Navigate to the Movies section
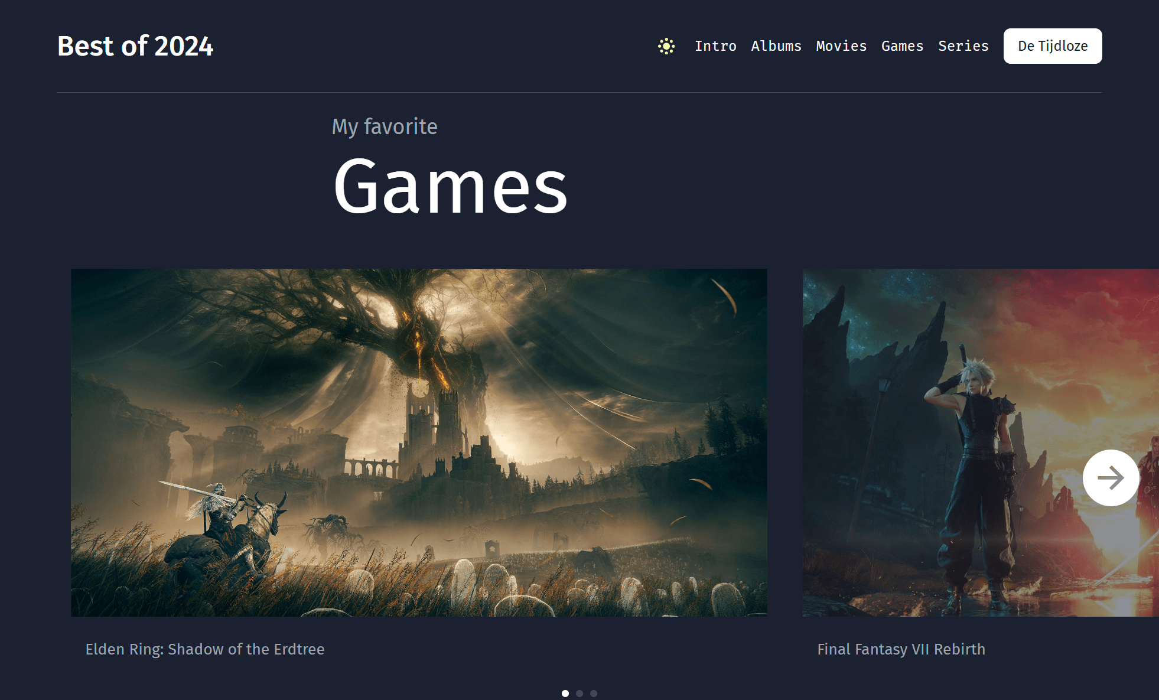Viewport: 1159px width, 700px height. (x=841, y=46)
